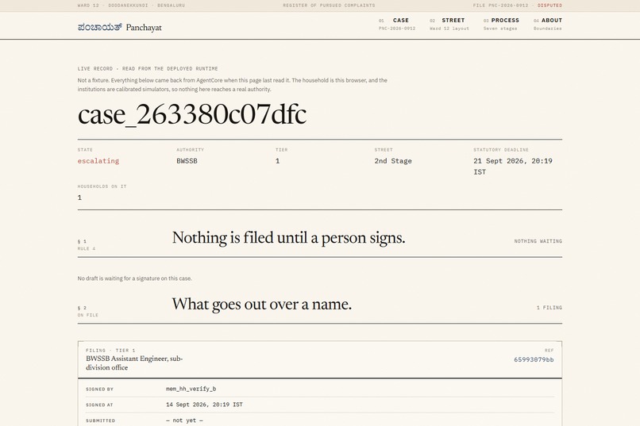
Task: Click the 'FILE PNC-2026-0912' top bar text
Action: click(x=500, y=6)
